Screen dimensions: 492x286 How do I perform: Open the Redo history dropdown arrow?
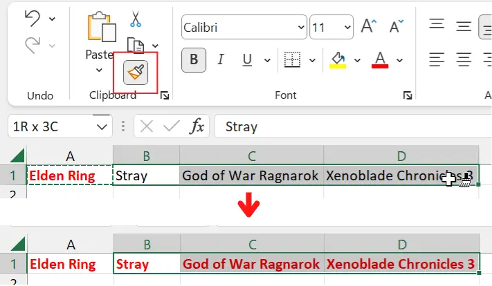(52, 46)
